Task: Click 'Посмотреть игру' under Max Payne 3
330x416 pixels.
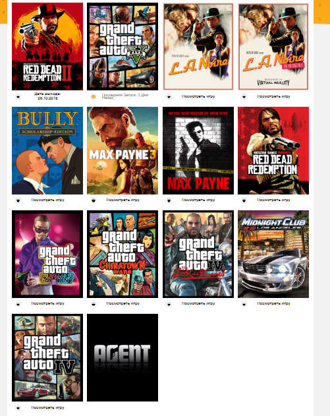Action: tap(123, 200)
